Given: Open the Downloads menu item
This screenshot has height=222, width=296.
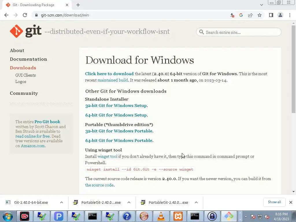Looking at the screenshot, I should pos(23,68).
